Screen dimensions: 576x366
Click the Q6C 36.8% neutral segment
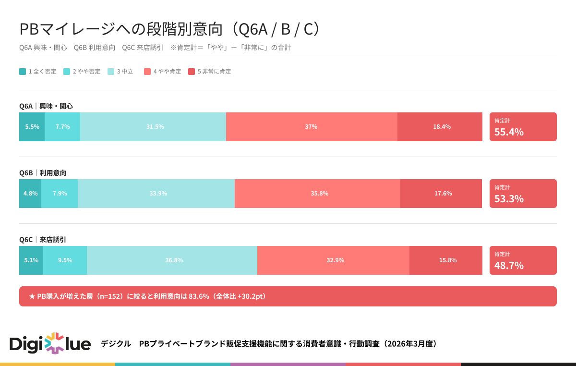[x=172, y=260]
